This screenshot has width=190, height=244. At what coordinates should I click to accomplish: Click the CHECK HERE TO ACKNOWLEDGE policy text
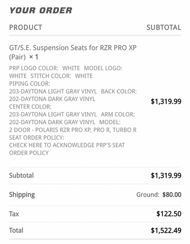[67, 149]
